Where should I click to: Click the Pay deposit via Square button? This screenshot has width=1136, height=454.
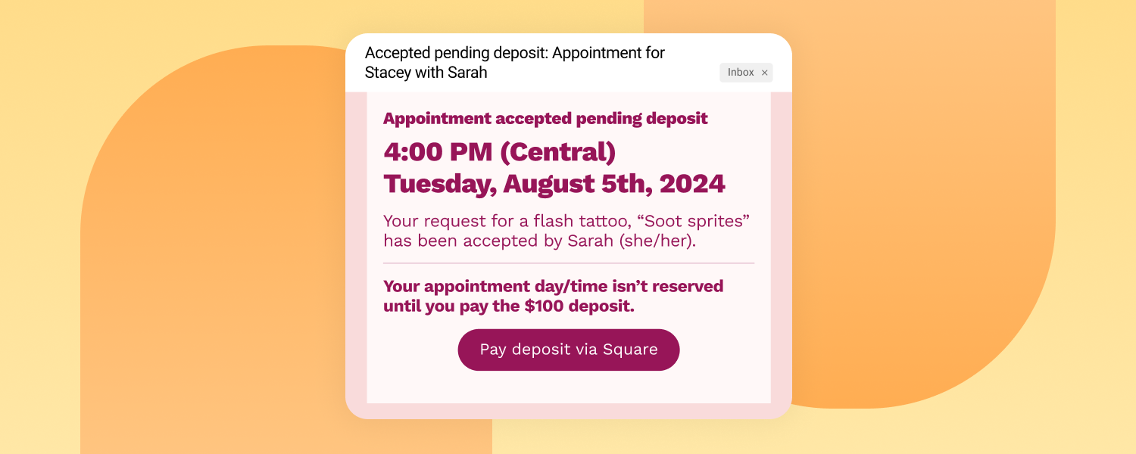coord(569,350)
